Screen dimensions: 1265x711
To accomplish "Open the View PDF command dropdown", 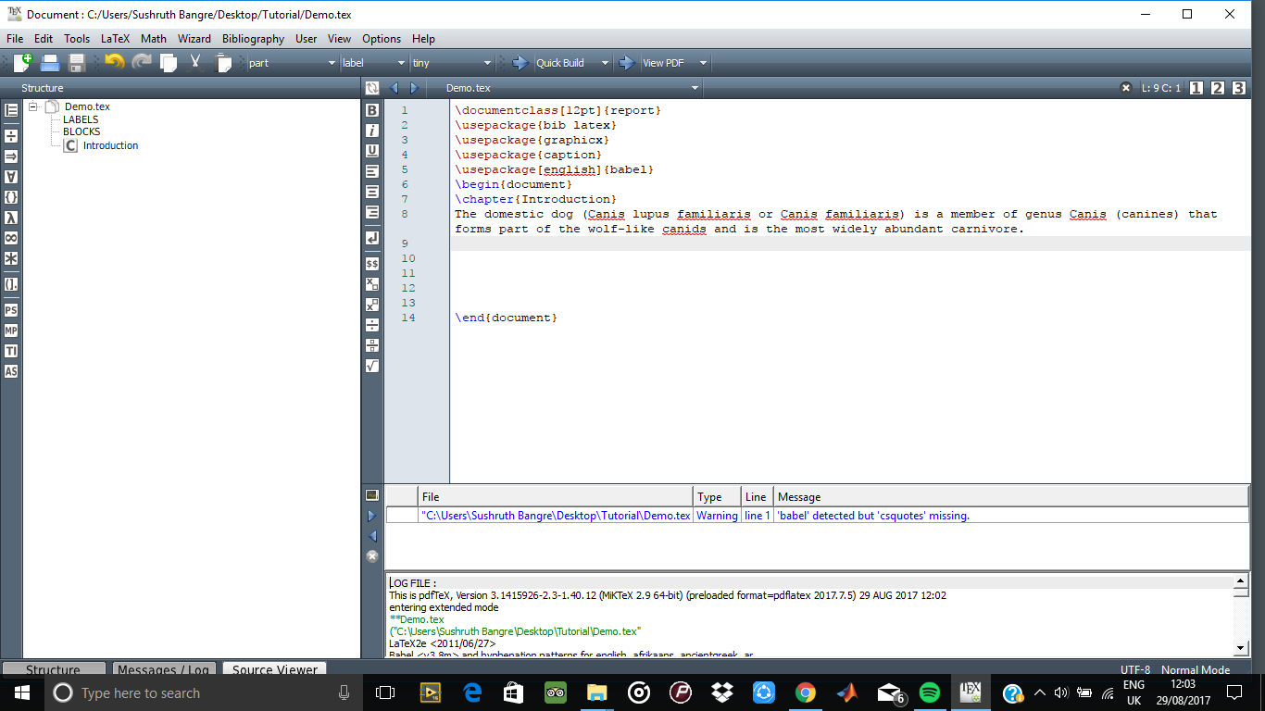I will pos(703,63).
